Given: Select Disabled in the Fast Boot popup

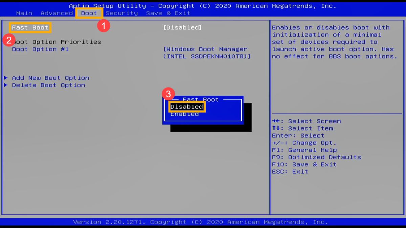Looking at the screenshot, I should tap(186, 106).
